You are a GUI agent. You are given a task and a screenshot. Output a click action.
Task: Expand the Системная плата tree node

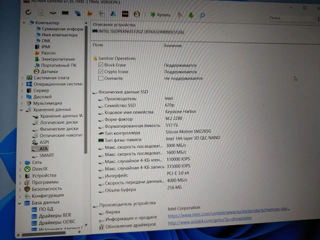pyautogui.click(x=22, y=78)
